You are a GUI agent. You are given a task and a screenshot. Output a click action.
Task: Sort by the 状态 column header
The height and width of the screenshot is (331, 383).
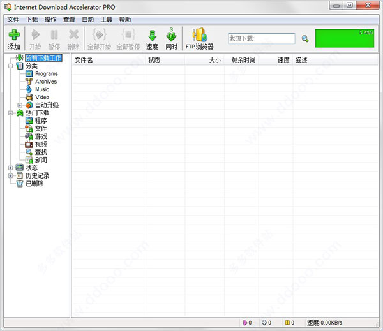(x=165, y=60)
